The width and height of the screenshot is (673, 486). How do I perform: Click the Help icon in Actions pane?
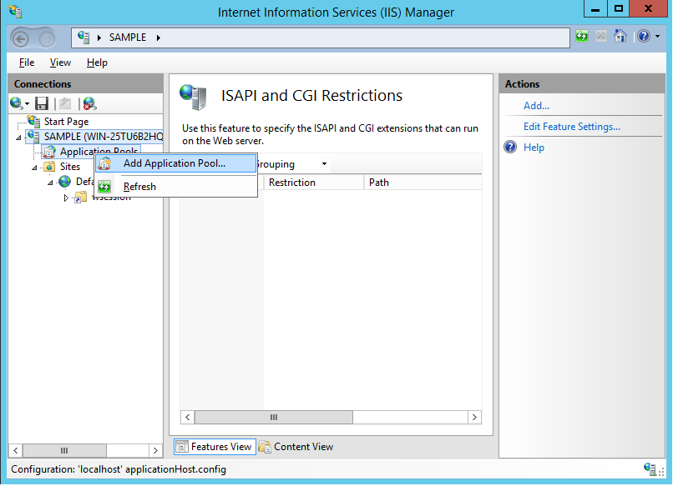[x=510, y=148]
